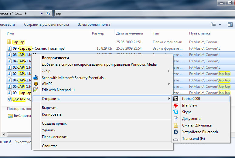Sort by Размер column header
Image resolution: width=235 pixels, height=158 pixels.
pos(98,33)
